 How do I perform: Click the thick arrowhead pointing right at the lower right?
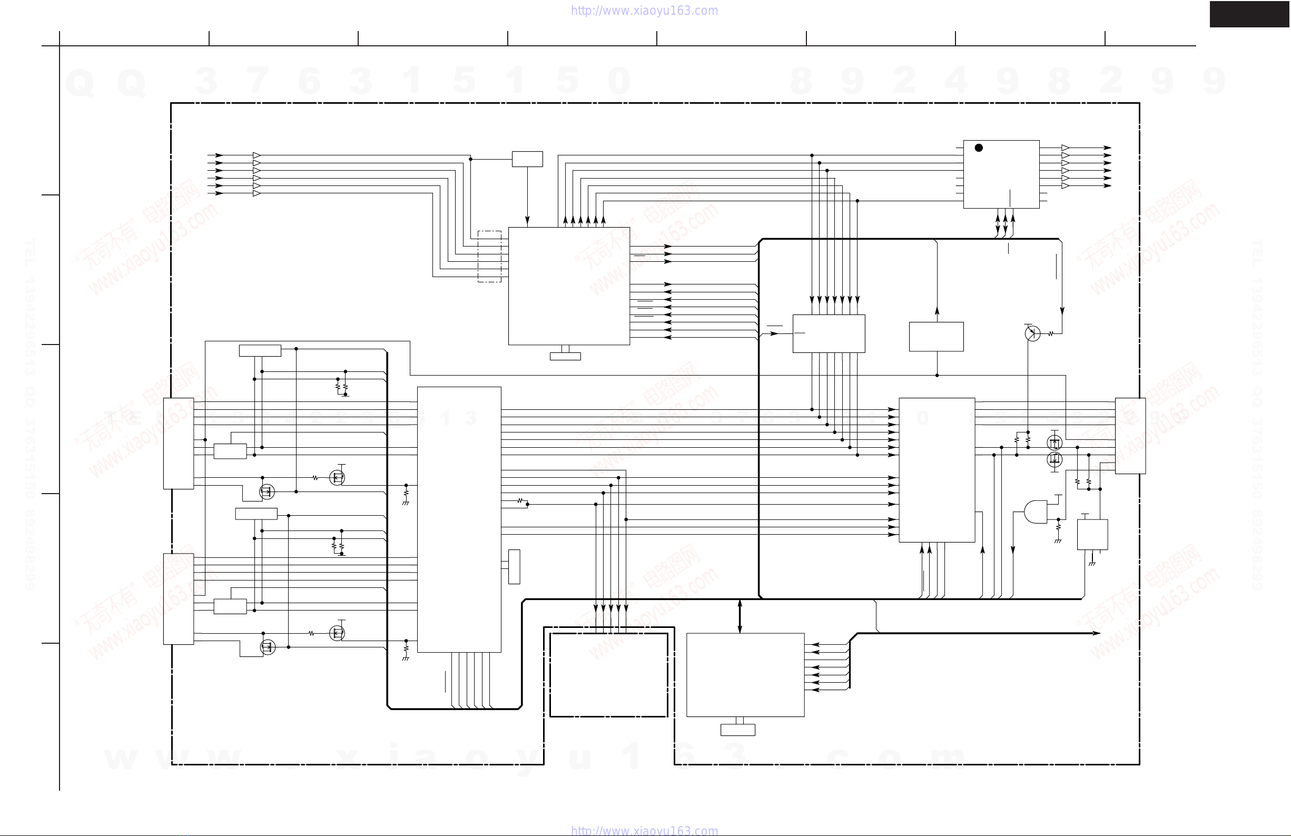pyautogui.click(x=1096, y=633)
